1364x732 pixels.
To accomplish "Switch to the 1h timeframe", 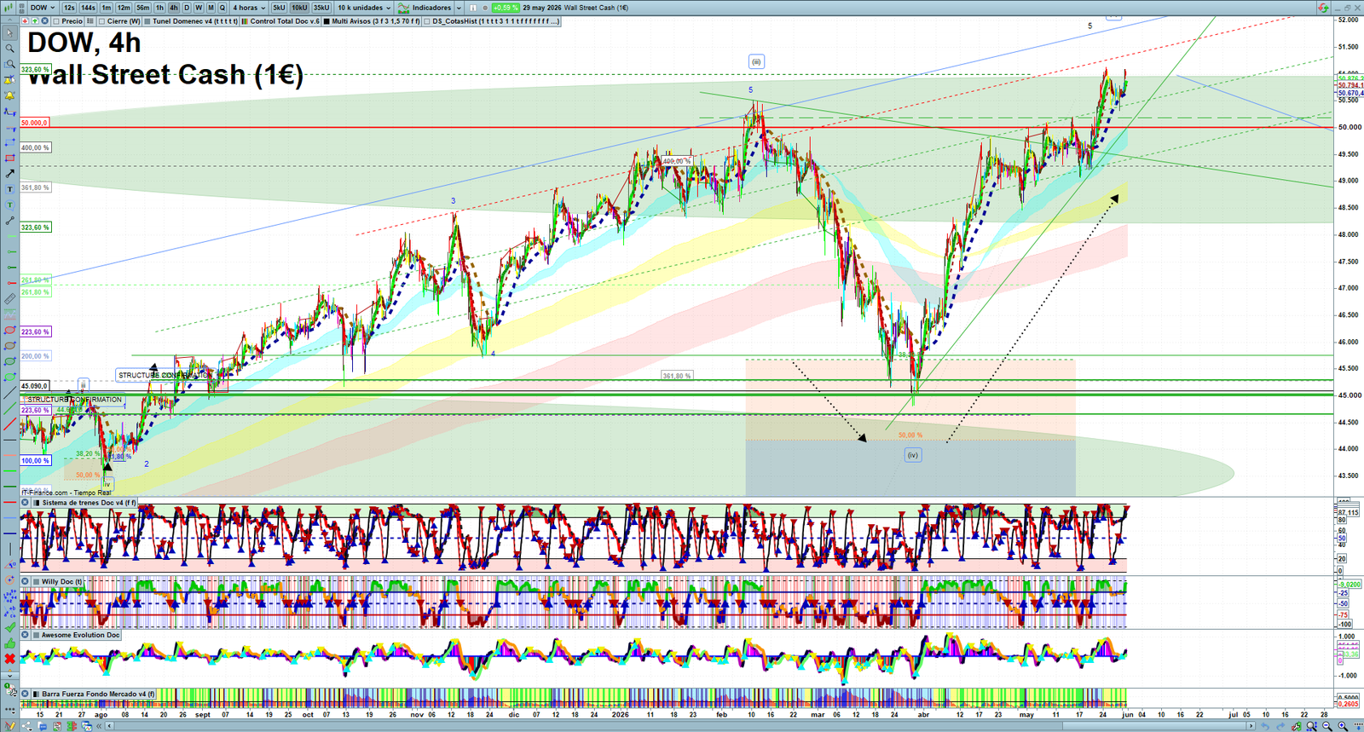I will (x=159, y=8).
